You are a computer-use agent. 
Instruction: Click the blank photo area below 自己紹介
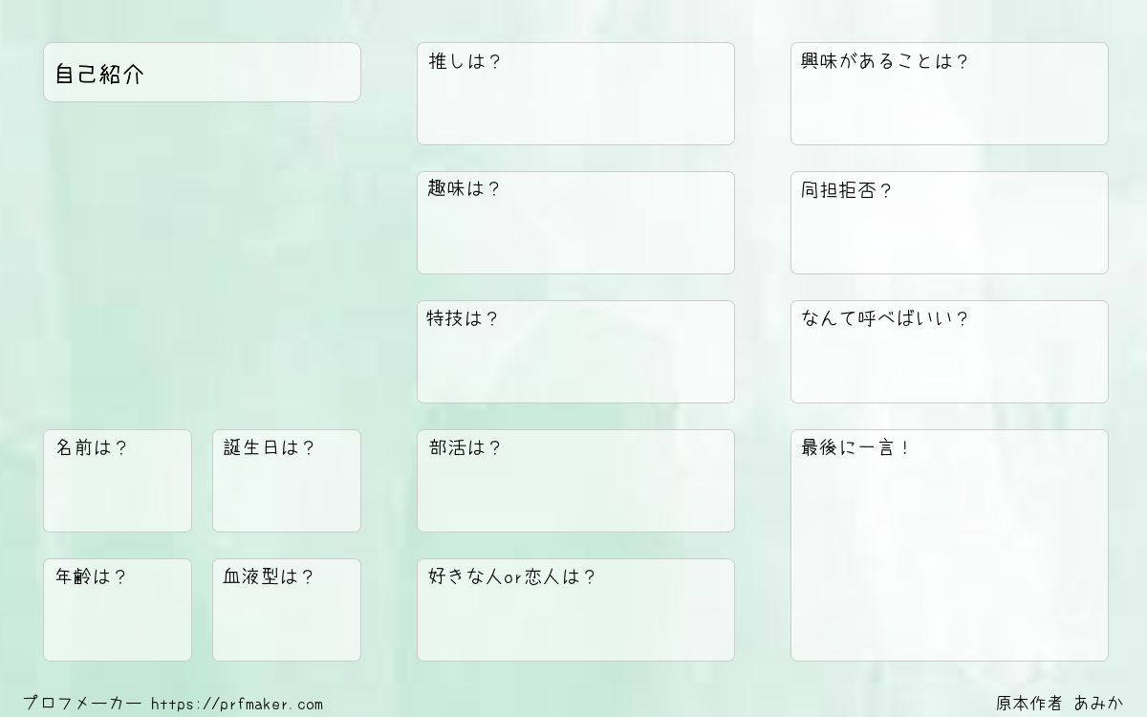202,265
